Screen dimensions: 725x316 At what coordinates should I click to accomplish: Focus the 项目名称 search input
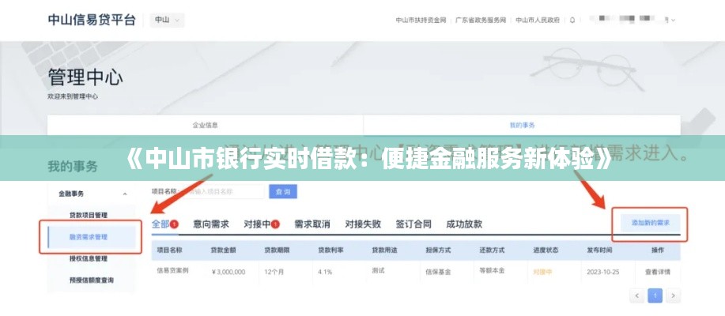(x=221, y=191)
